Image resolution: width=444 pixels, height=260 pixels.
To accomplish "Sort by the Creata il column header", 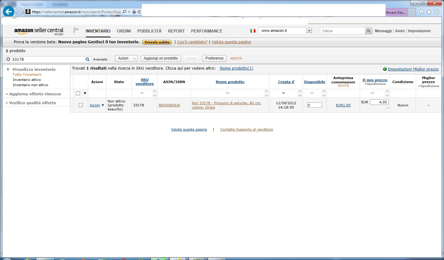I will tap(286, 82).
